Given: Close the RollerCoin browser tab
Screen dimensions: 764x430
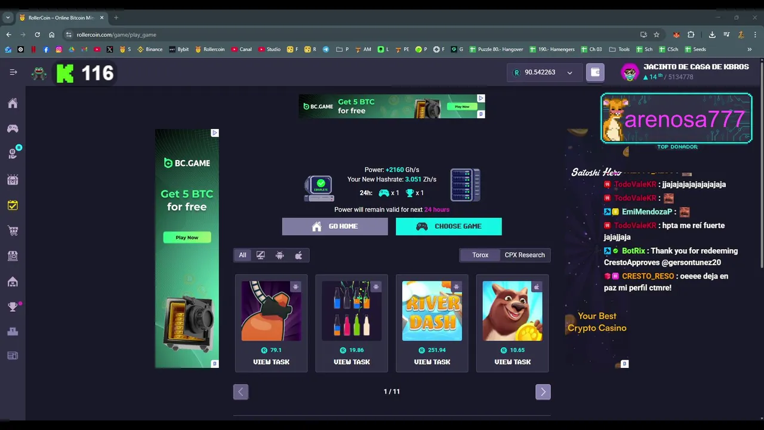Looking at the screenshot, I should [101, 17].
